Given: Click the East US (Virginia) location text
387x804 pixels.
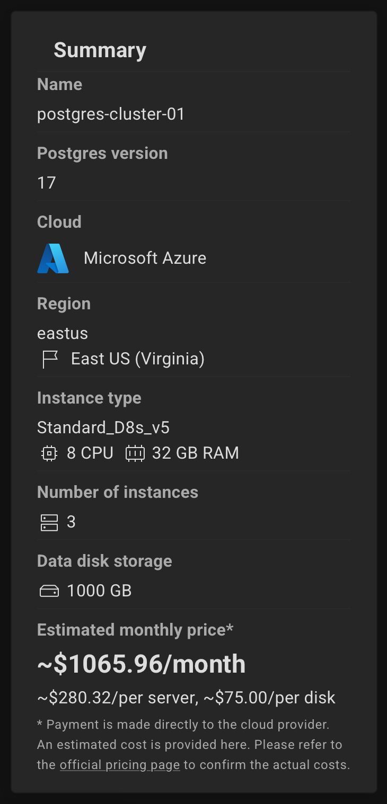Looking at the screenshot, I should click(x=138, y=359).
